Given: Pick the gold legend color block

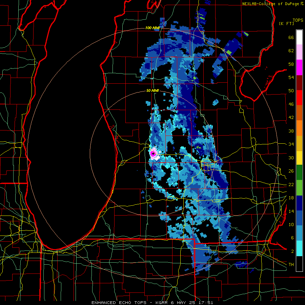Looking at the screenshot, I should click(x=299, y=144).
